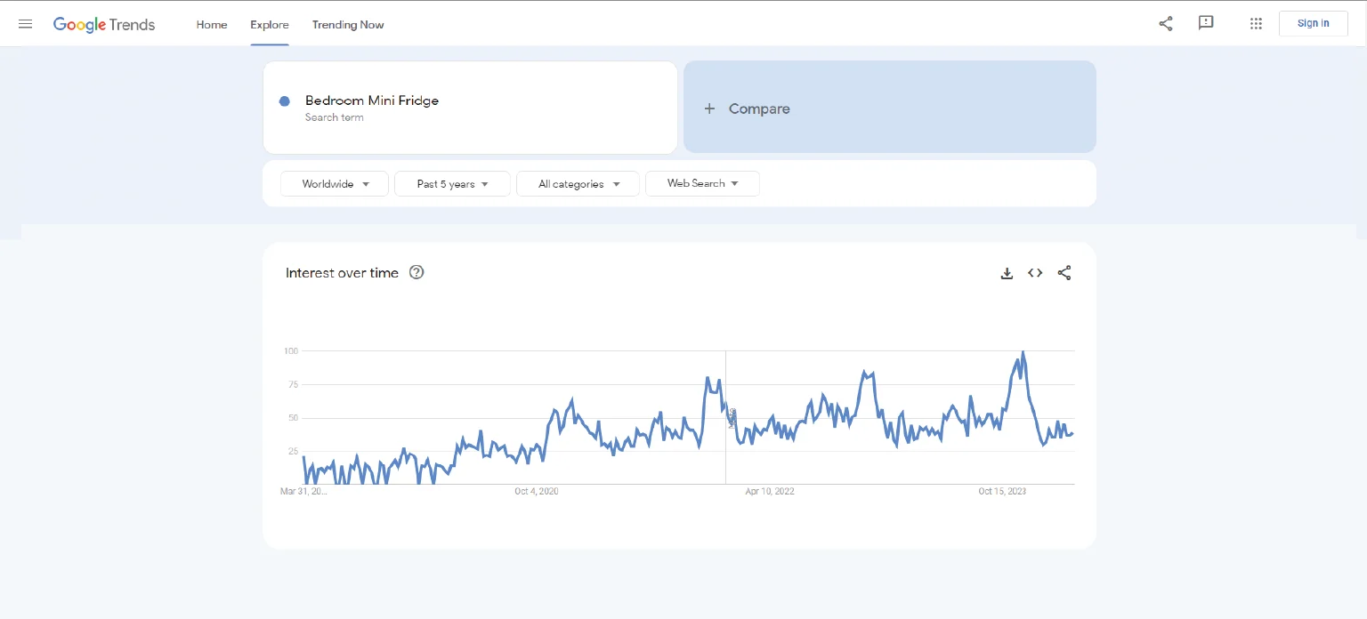1367x619 pixels.
Task: Click the blue dot beside search term
Action: (285, 101)
